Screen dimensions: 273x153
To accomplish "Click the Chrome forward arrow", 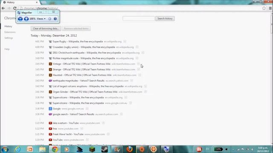I will (x=9, y=8).
